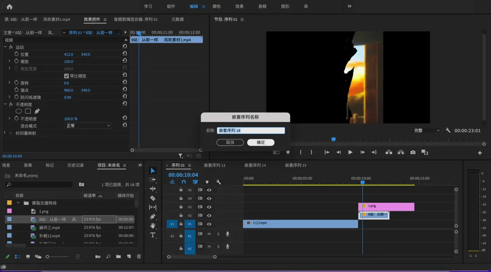Switch to the 颜色 workspace
491x272 pixels.
[x=216, y=6]
